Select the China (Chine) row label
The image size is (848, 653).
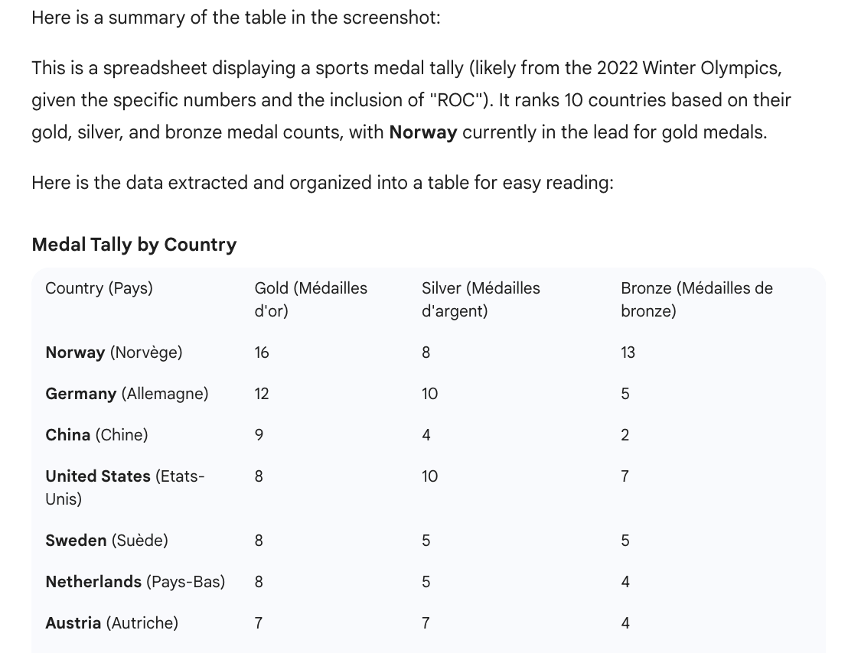[x=96, y=435]
